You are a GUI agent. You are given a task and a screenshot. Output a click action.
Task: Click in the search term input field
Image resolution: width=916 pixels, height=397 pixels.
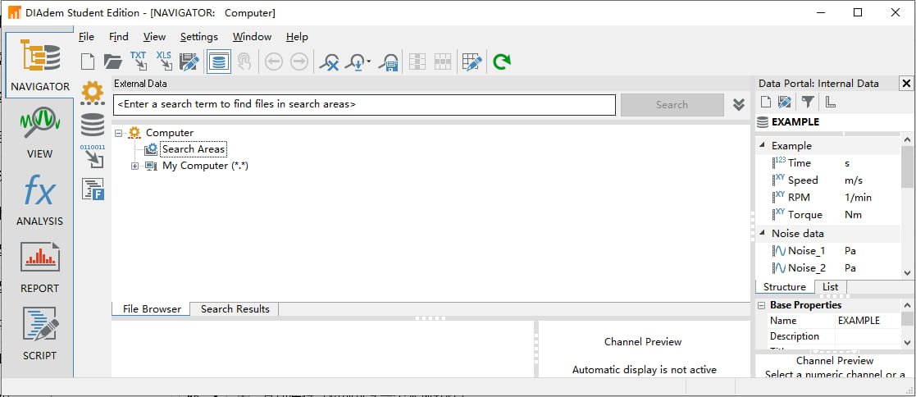[x=365, y=105]
